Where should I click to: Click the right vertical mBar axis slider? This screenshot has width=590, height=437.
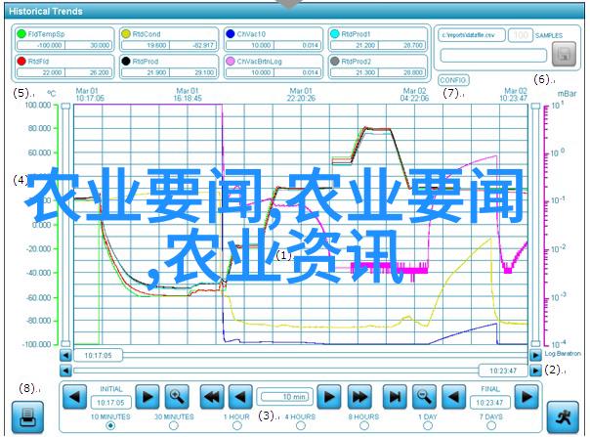(535, 225)
